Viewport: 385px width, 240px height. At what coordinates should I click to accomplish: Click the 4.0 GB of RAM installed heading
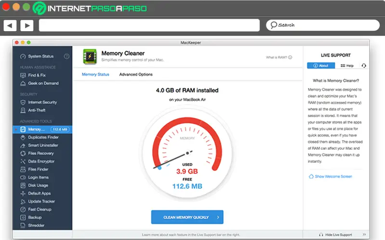pos(187,90)
